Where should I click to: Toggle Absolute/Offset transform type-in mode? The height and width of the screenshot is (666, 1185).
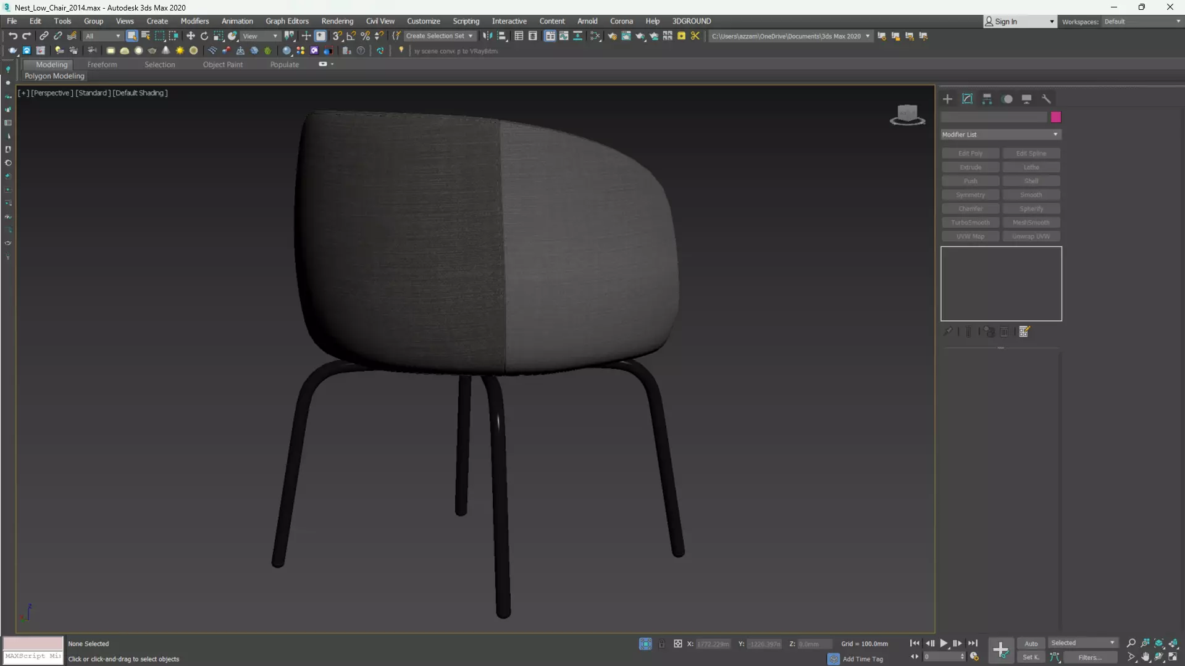tap(677, 644)
